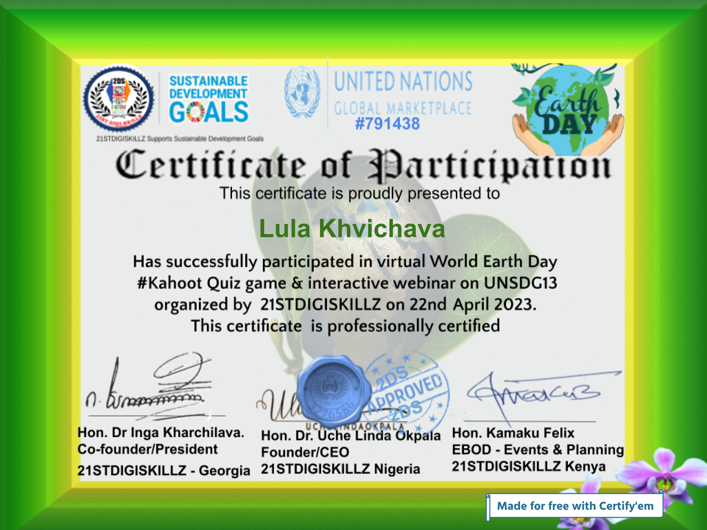Click the '#Kahoot Quiz game' line

click(x=347, y=283)
